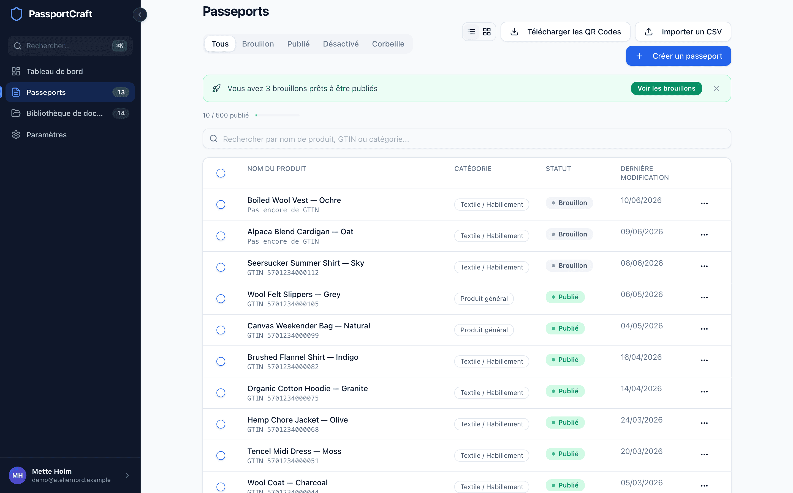
Task: Open actions menu for Canvas Weekender Bag
Action: click(x=704, y=329)
